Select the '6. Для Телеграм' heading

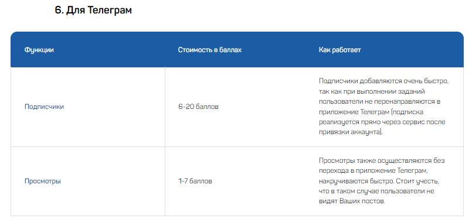point(93,10)
